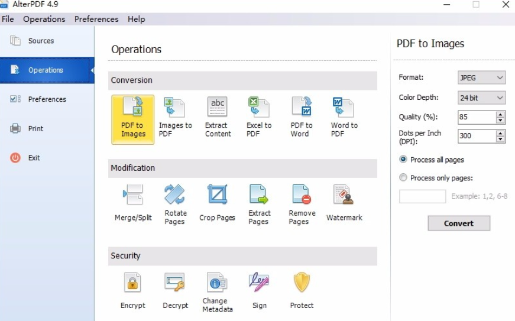Click the page range input field
The width and height of the screenshot is (515, 321).
[422, 196]
